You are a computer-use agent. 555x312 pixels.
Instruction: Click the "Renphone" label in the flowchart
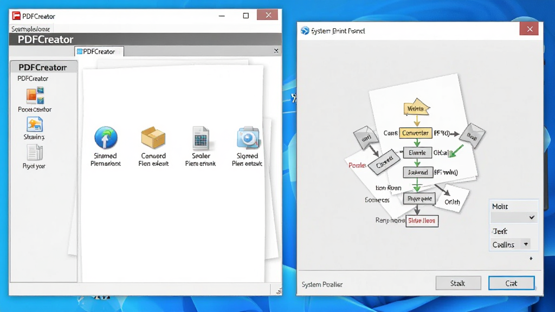coord(390,220)
